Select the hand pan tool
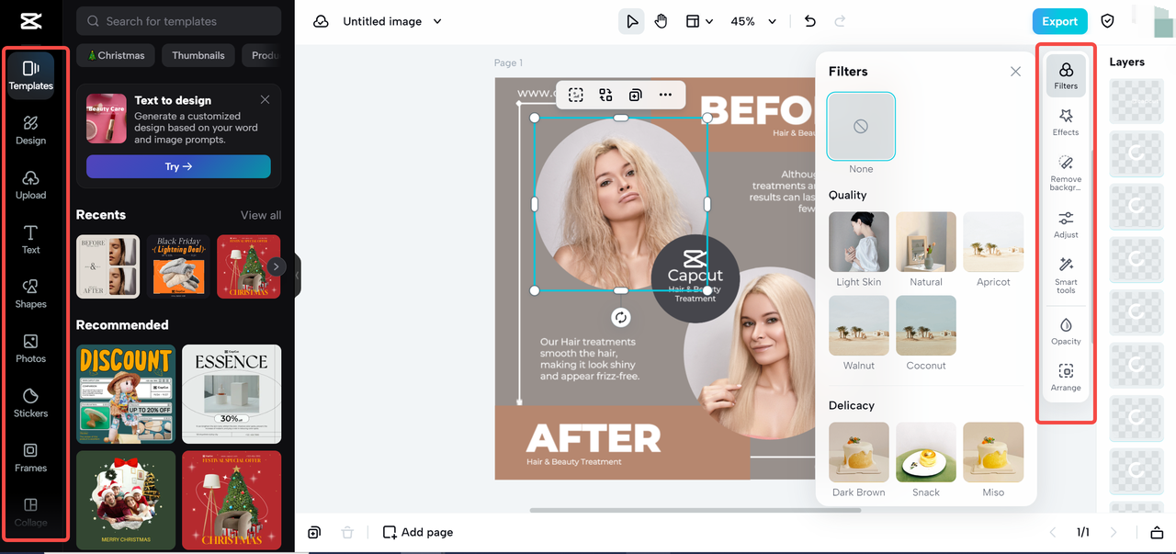The height and width of the screenshot is (554, 1176). click(661, 21)
